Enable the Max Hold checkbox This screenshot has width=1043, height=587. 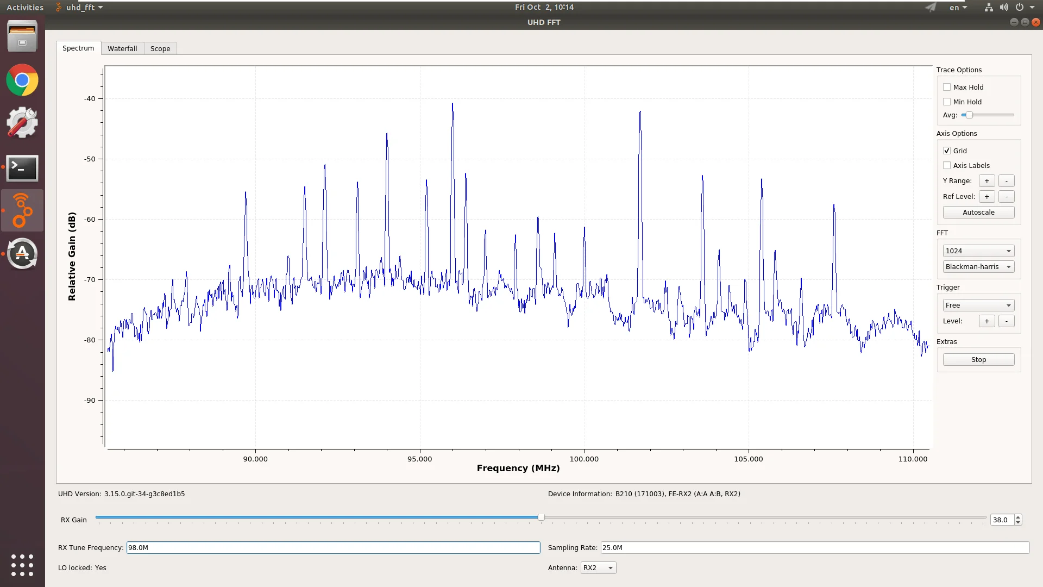click(947, 87)
